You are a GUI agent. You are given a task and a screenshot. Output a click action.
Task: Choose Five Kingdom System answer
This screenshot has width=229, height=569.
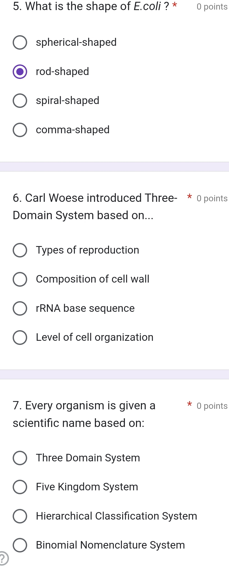20,487
